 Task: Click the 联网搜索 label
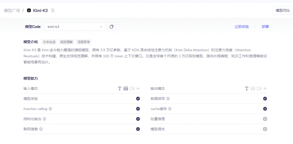(31, 129)
